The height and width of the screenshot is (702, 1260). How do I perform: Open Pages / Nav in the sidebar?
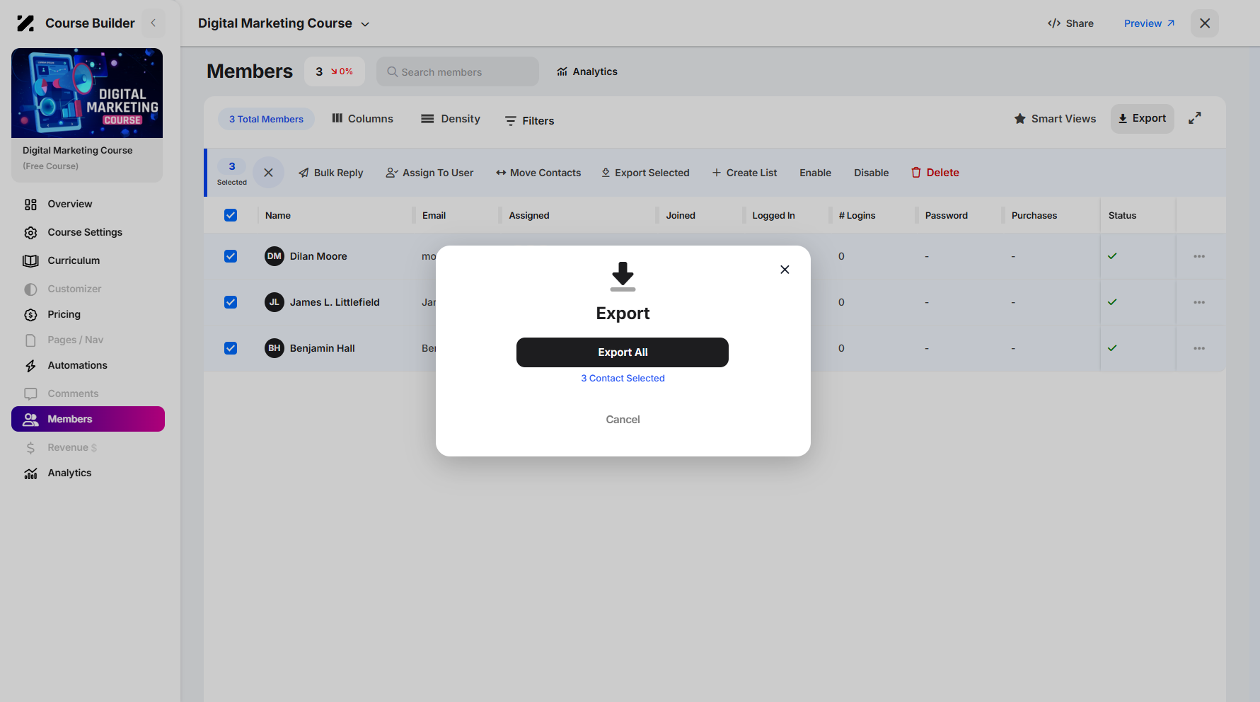tap(75, 340)
